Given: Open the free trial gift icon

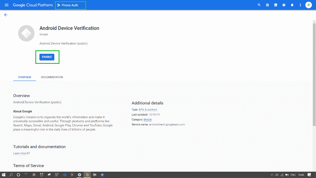Looking at the screenshot, I should pos(267,5).
